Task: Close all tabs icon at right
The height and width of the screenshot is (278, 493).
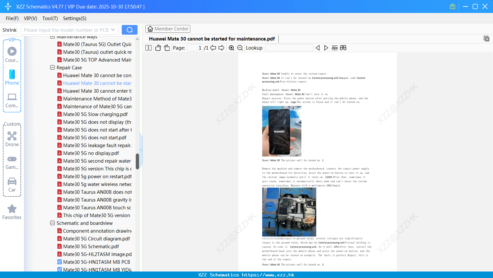Action: click(487, 39)
